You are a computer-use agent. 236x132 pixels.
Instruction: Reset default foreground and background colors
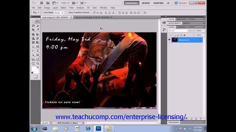point(32,73)
